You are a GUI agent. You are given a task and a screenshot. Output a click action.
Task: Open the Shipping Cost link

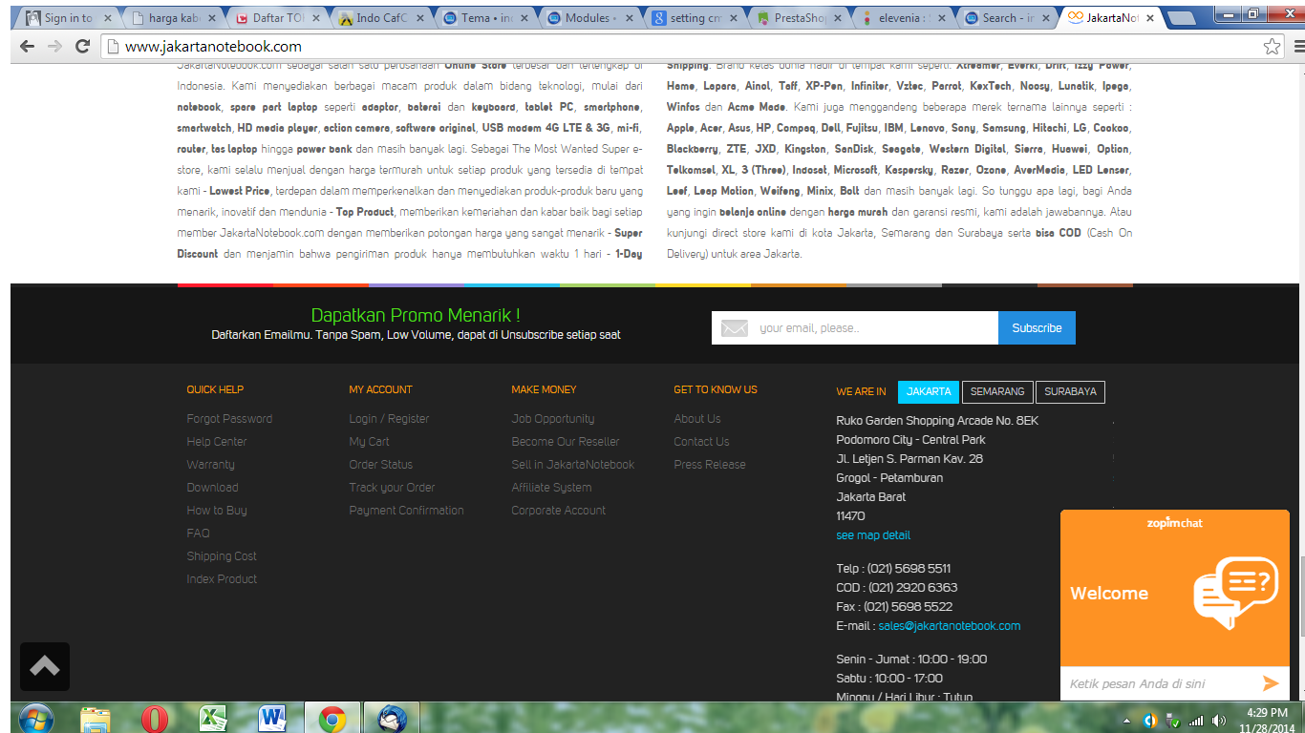click(x=222, y=556)
